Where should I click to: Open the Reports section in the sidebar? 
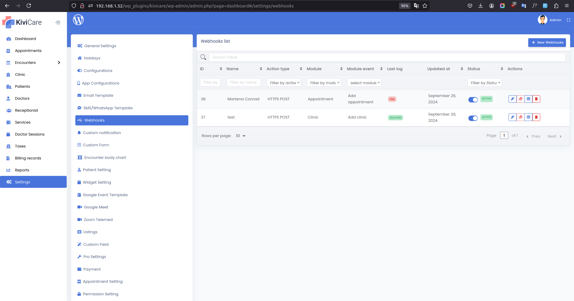pyautogui.click(x=22, y=170)
